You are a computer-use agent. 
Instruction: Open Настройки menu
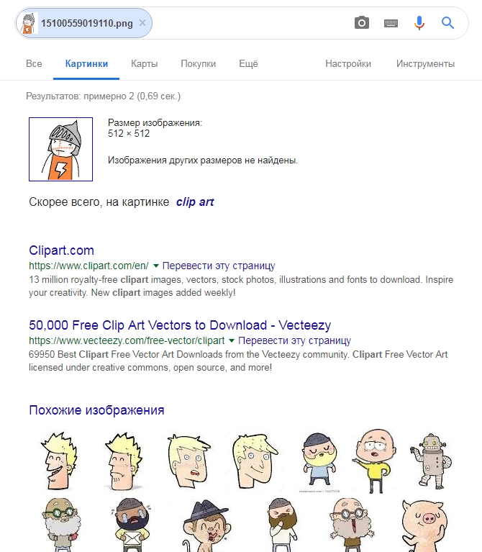[348, 64]
